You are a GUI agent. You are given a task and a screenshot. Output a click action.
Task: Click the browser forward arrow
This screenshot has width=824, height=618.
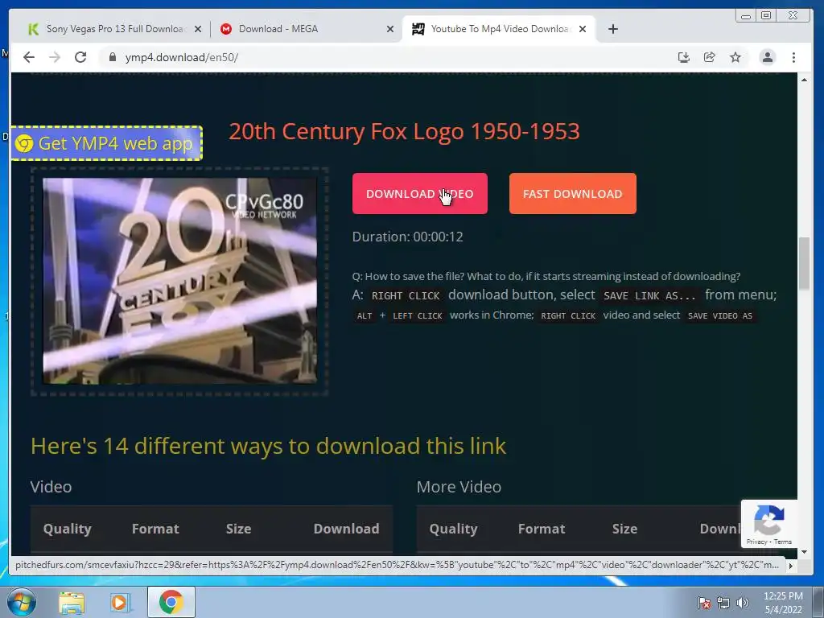[x=55, y=57]
